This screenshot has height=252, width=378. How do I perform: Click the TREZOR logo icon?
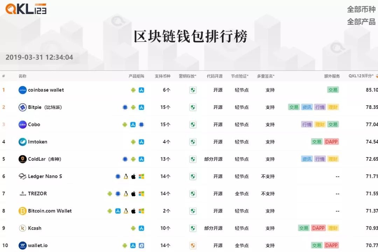point(23,194)
